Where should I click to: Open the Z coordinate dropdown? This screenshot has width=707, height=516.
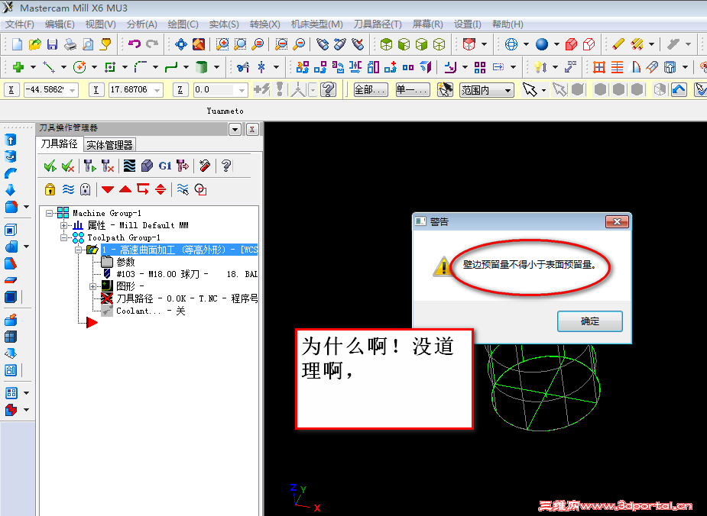242,91
